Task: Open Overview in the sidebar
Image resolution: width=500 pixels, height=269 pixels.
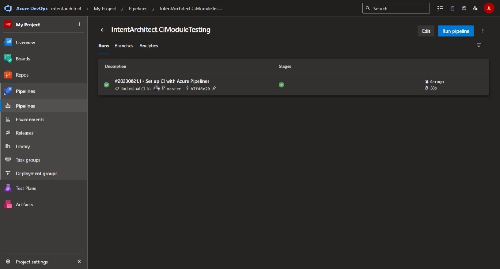Action: point(44,43)
